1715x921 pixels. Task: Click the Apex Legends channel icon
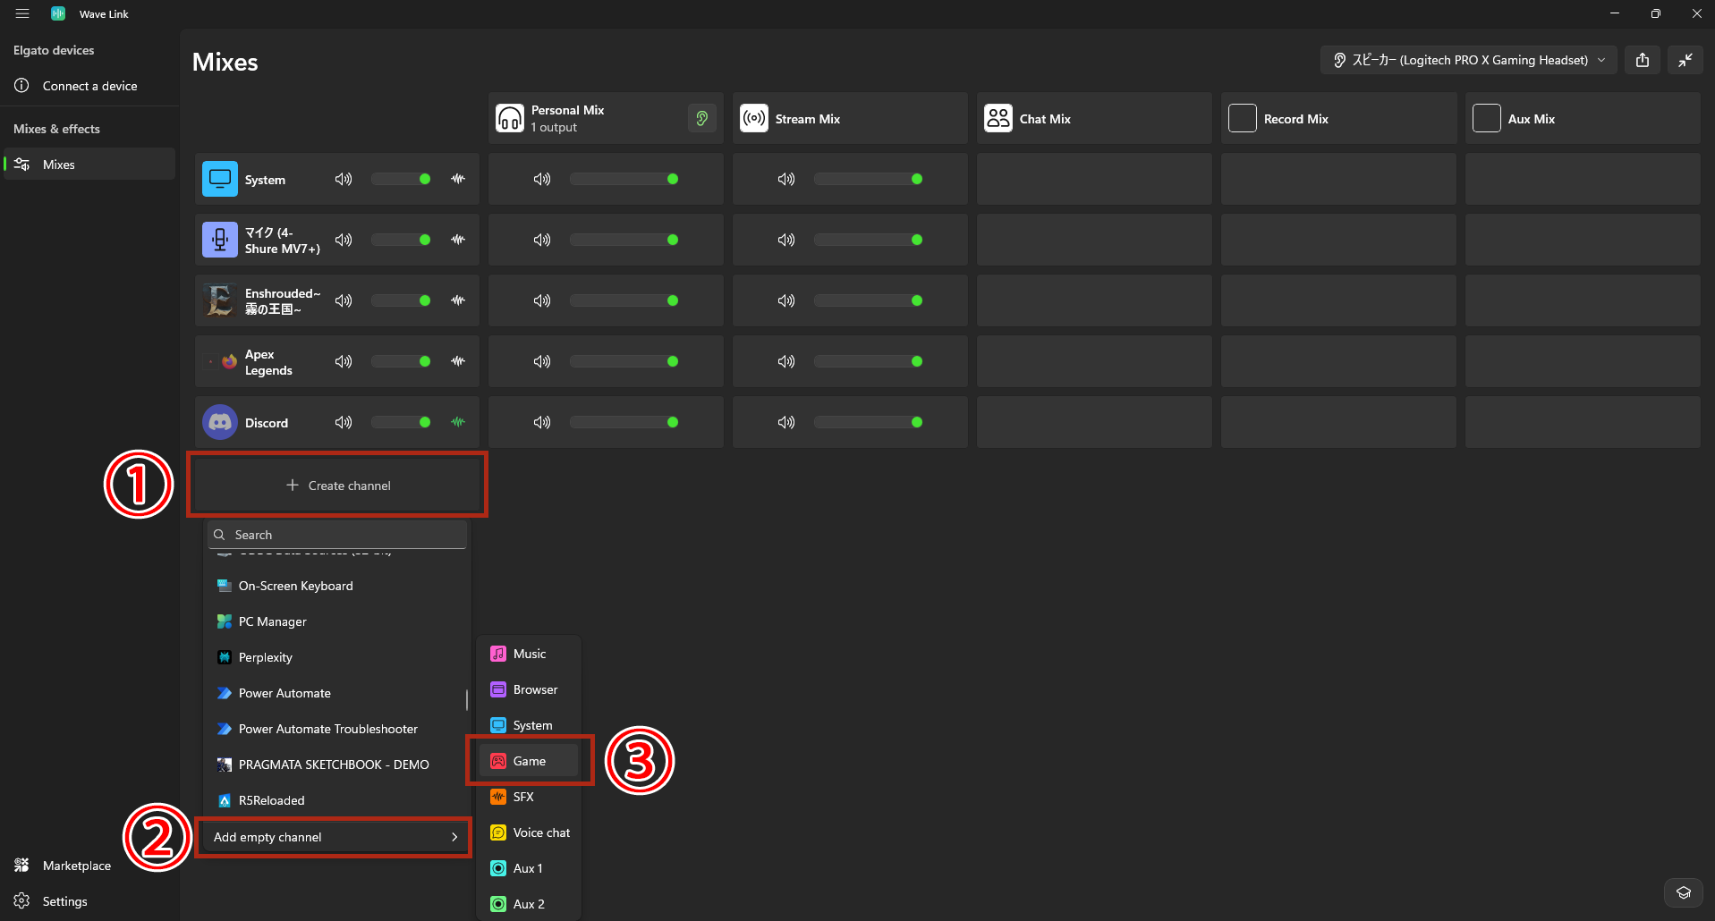pyautogui.click(x=220, y=361)
